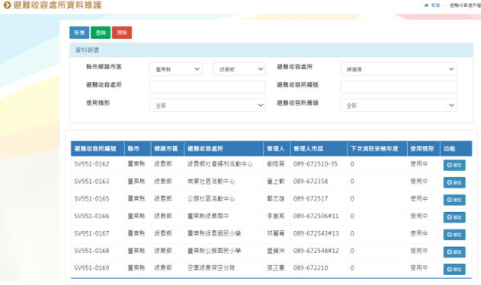Open the 使用情形 全部 dropdown
Screen dimensions: 481x285
[x=207, y=105]
